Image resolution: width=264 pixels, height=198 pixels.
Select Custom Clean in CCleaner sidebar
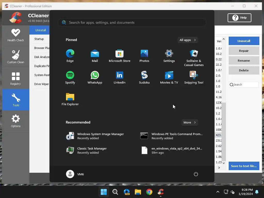(16, 57)
